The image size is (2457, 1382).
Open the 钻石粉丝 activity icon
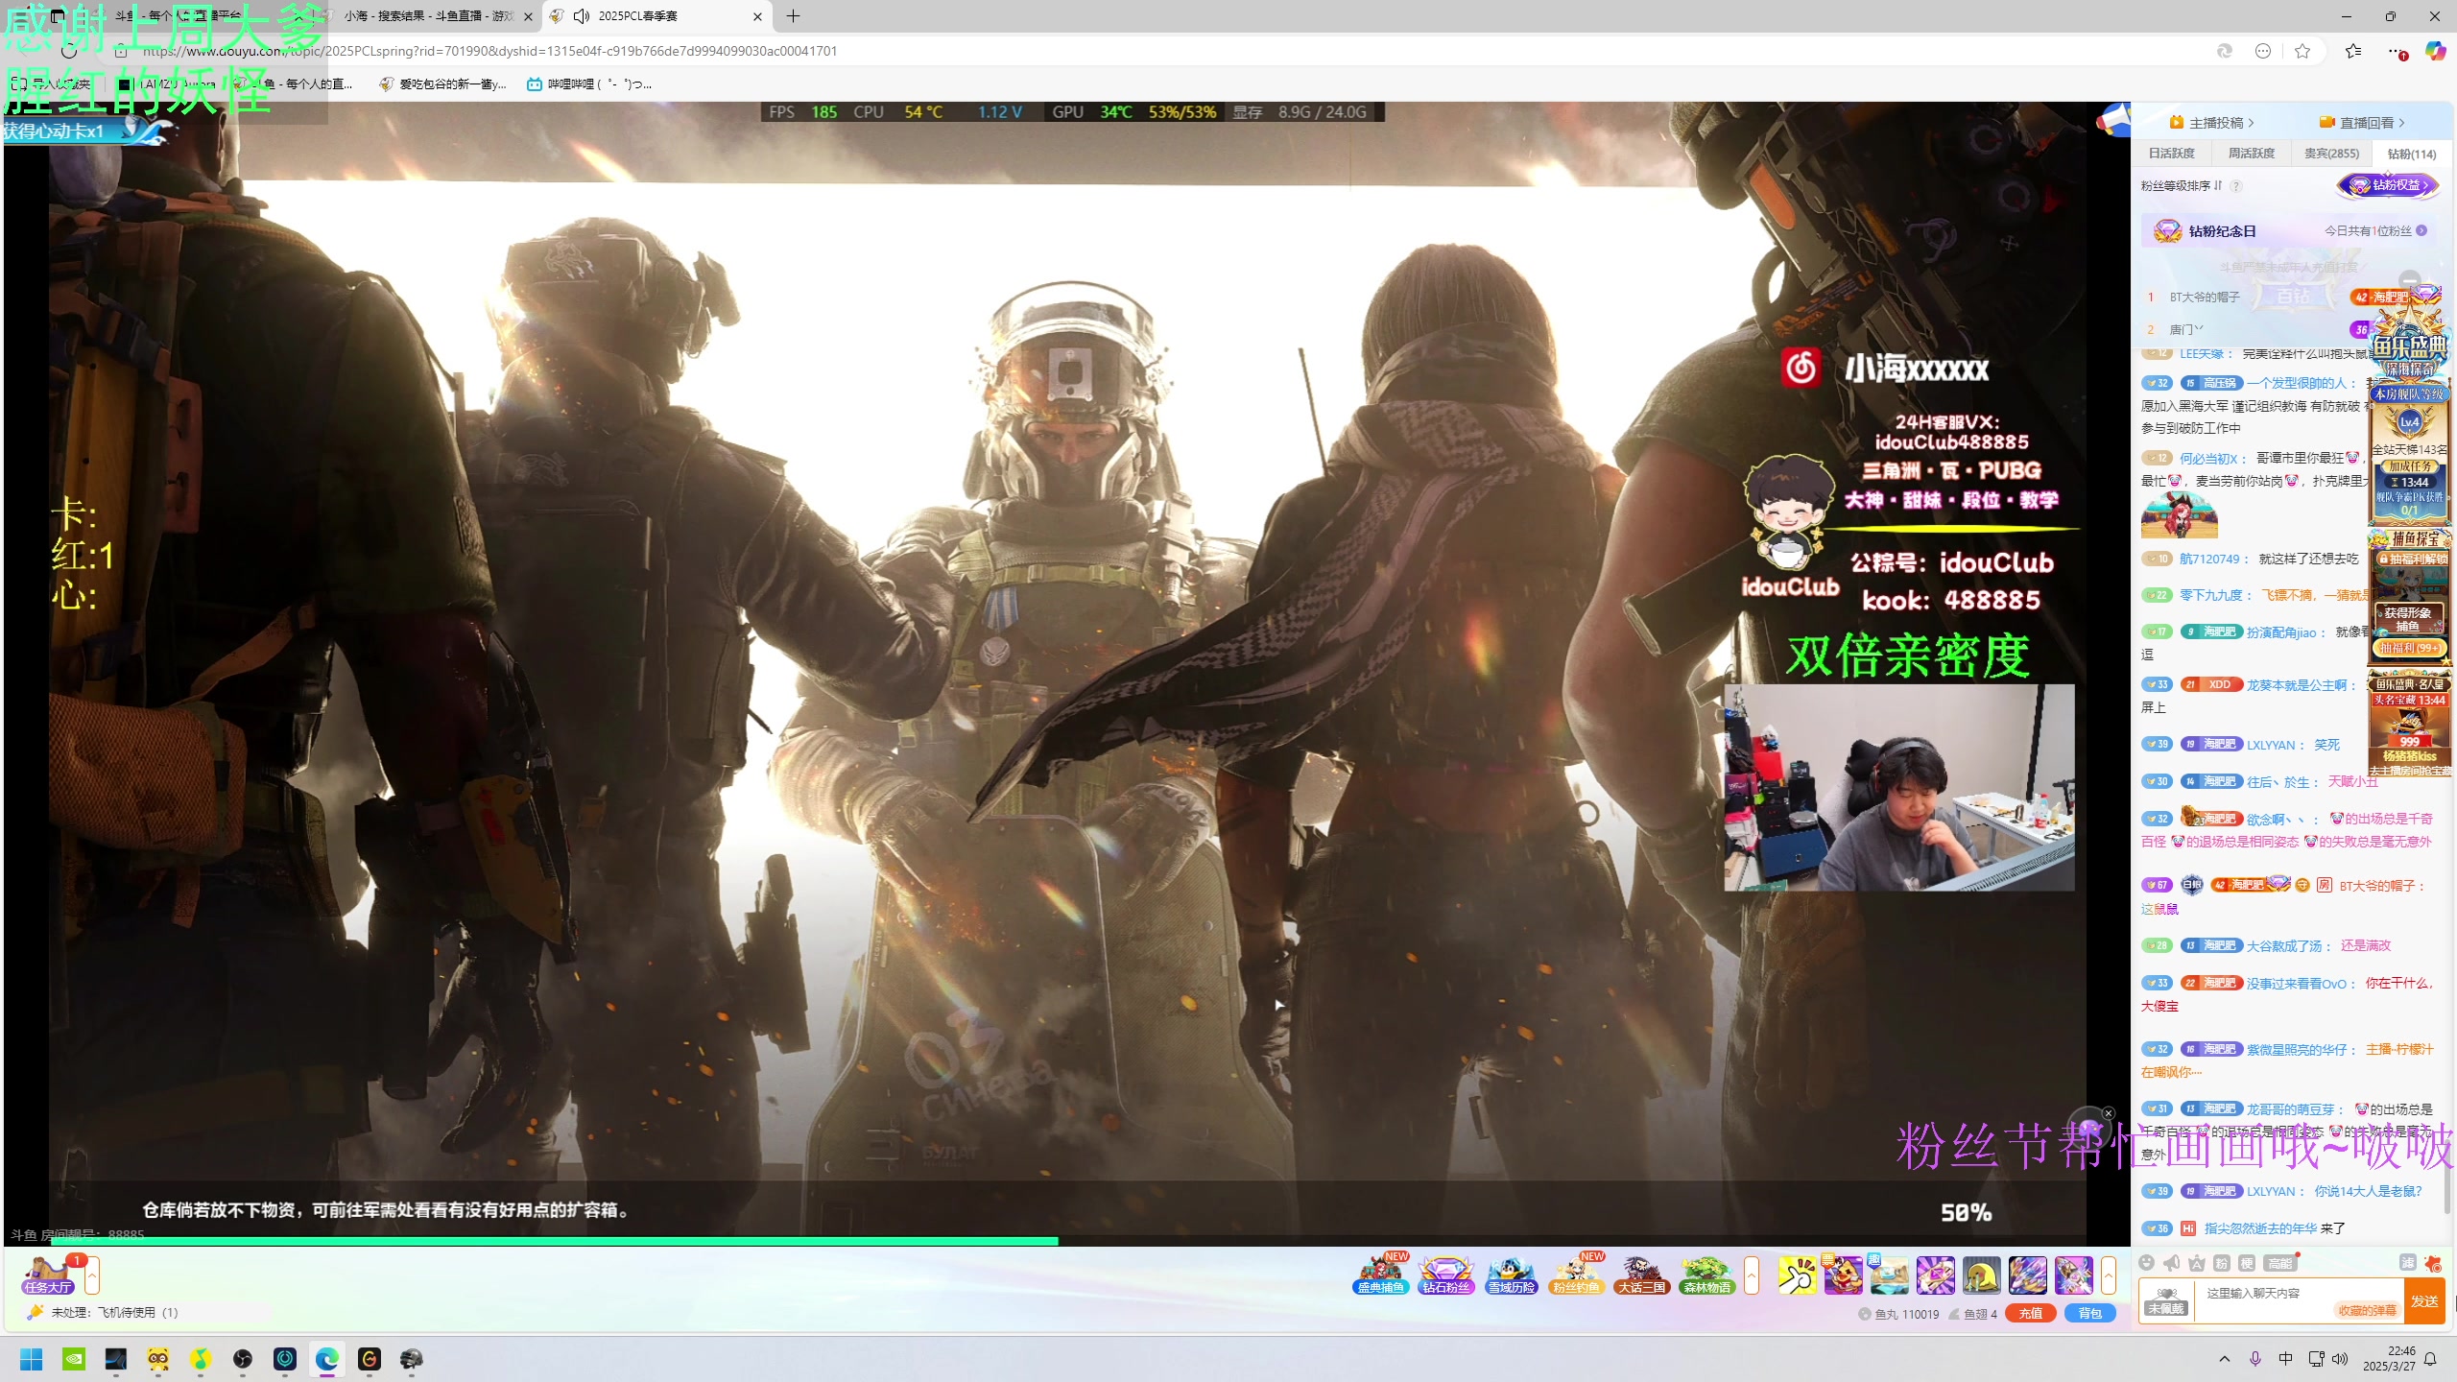[1446, 1275]
